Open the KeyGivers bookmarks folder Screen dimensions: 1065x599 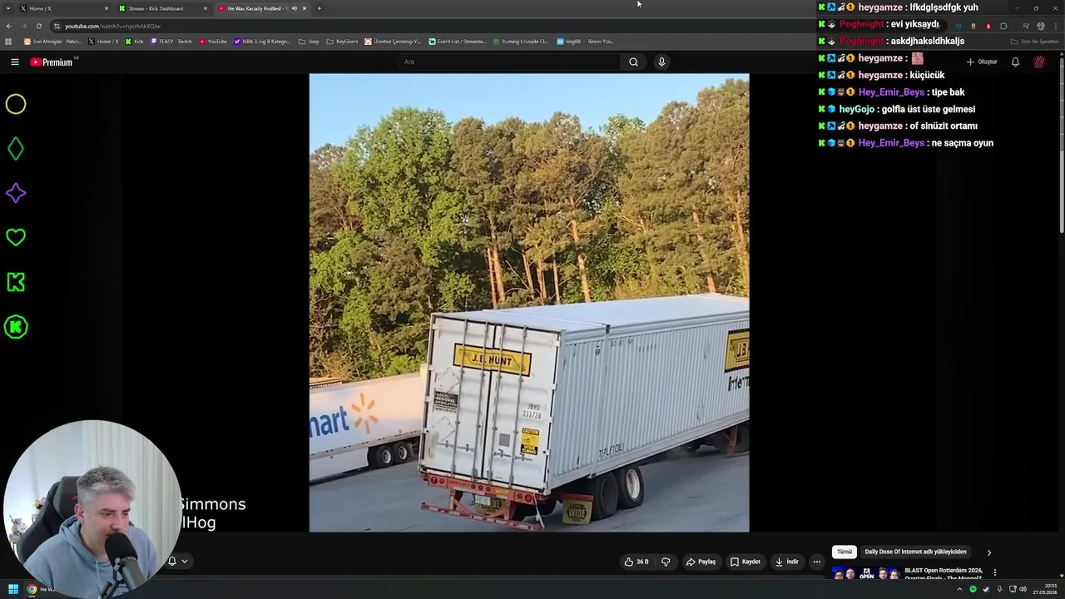click(342, 41)
